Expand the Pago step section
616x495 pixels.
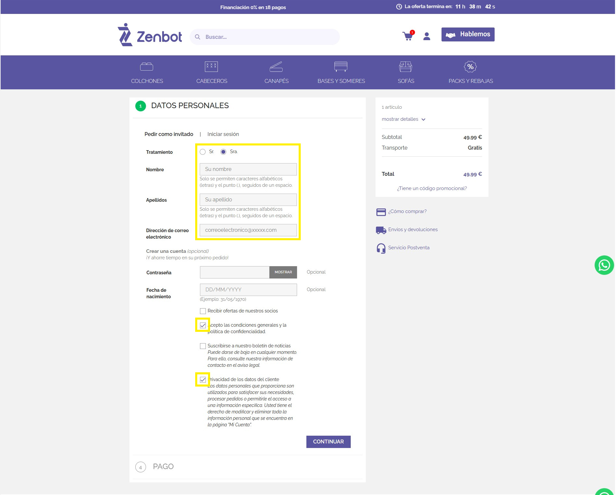163,467
